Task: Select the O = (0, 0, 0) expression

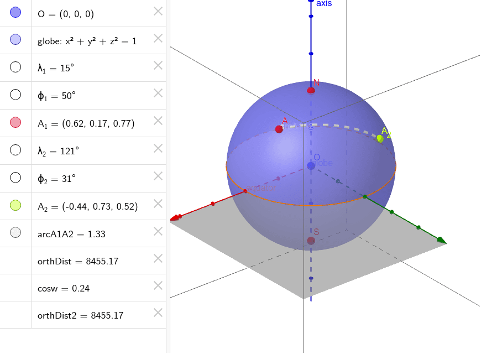Action: point(66,14)
